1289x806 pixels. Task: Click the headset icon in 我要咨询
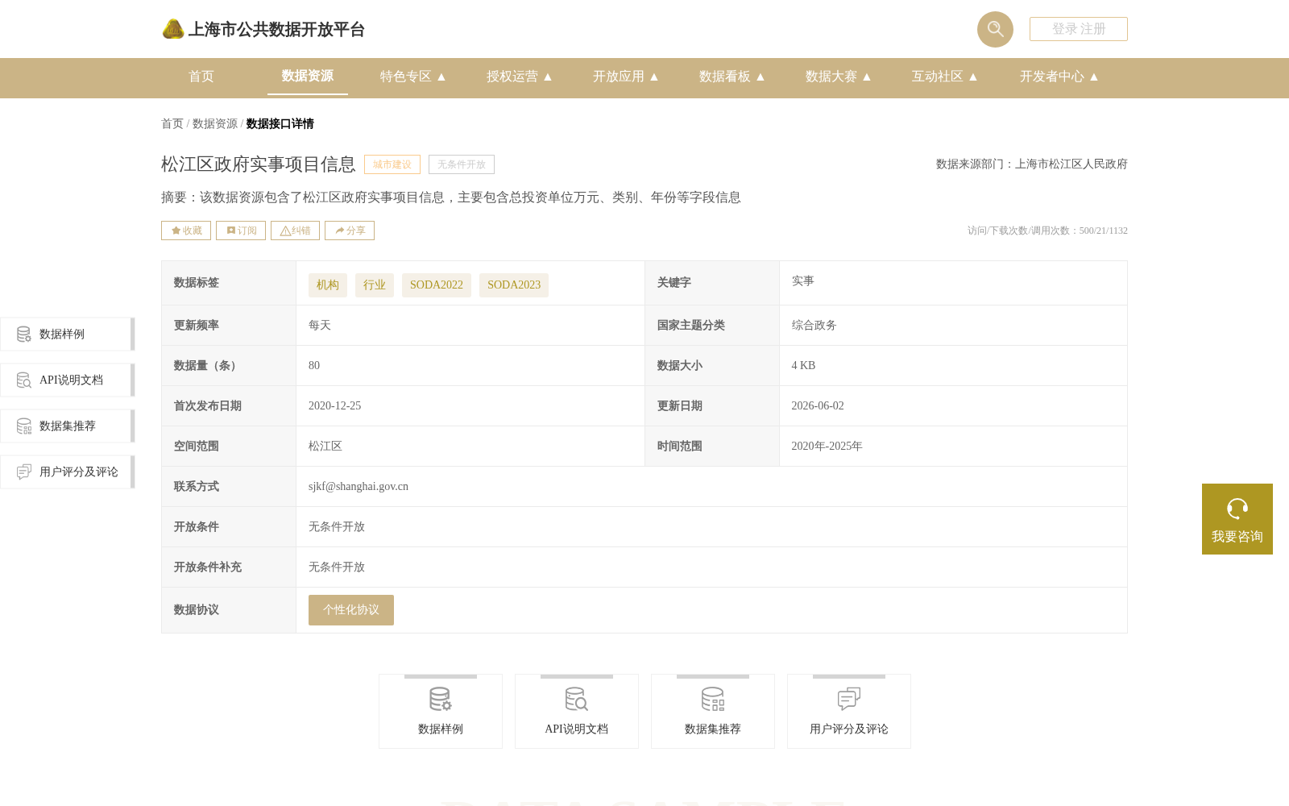coord(1237,509)
